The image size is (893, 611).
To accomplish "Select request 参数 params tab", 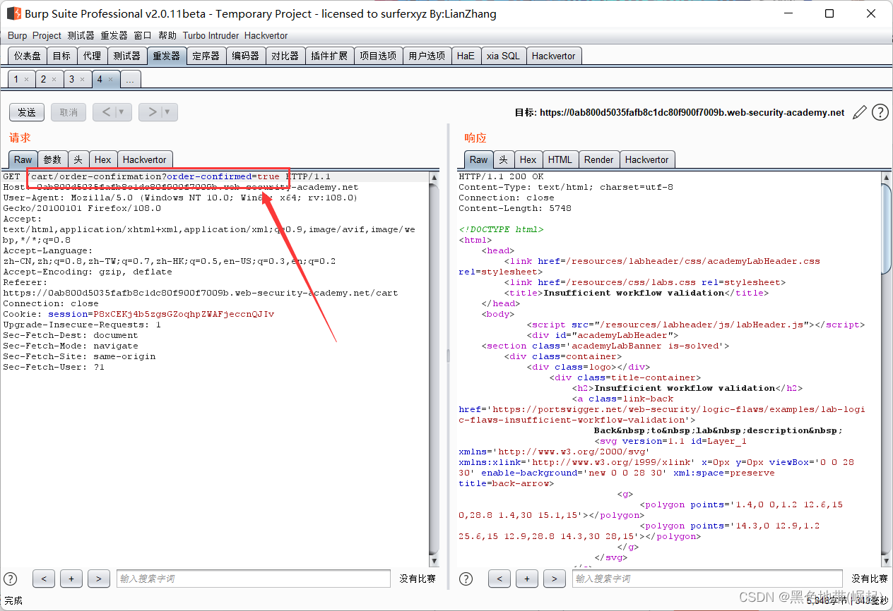I will pyautogui.click(x=52, y=159).
